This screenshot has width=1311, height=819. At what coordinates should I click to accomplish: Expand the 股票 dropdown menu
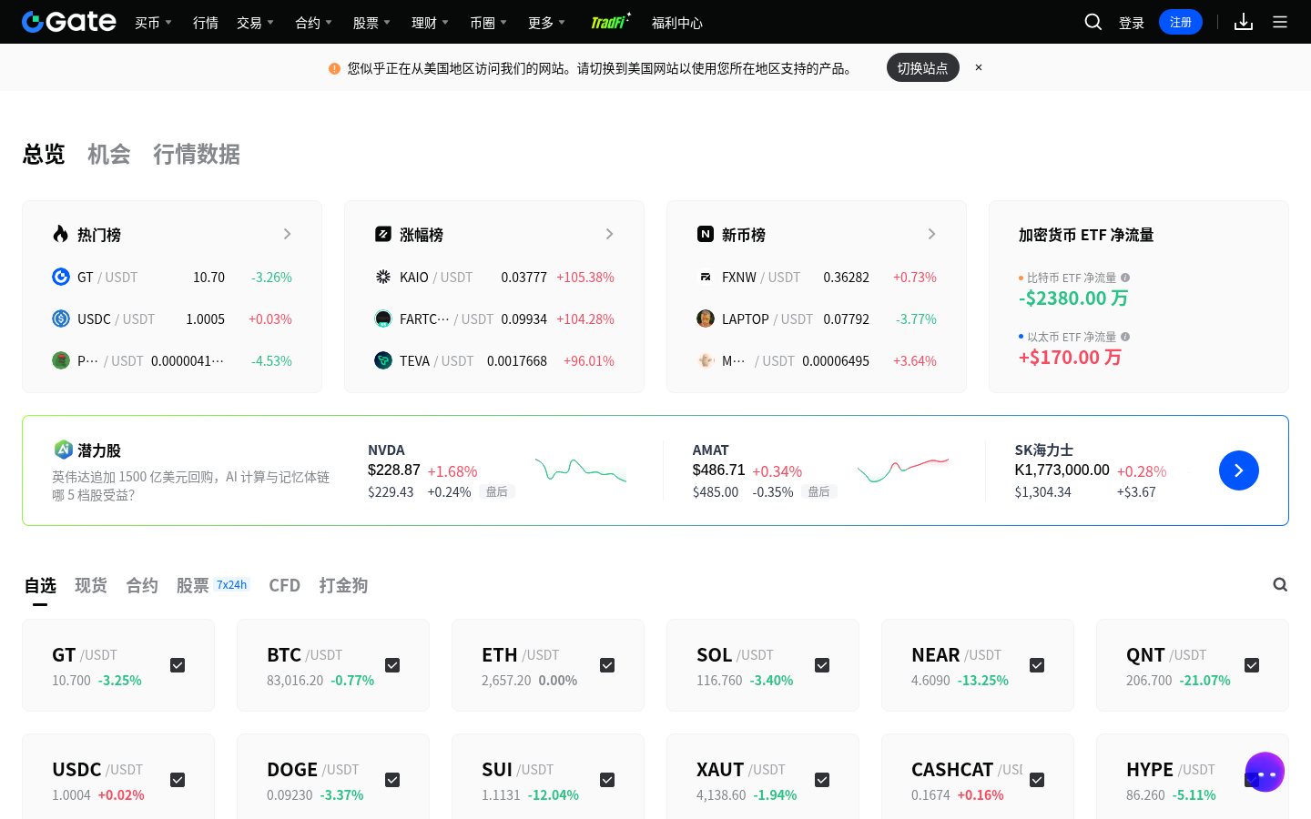(371, 23)
